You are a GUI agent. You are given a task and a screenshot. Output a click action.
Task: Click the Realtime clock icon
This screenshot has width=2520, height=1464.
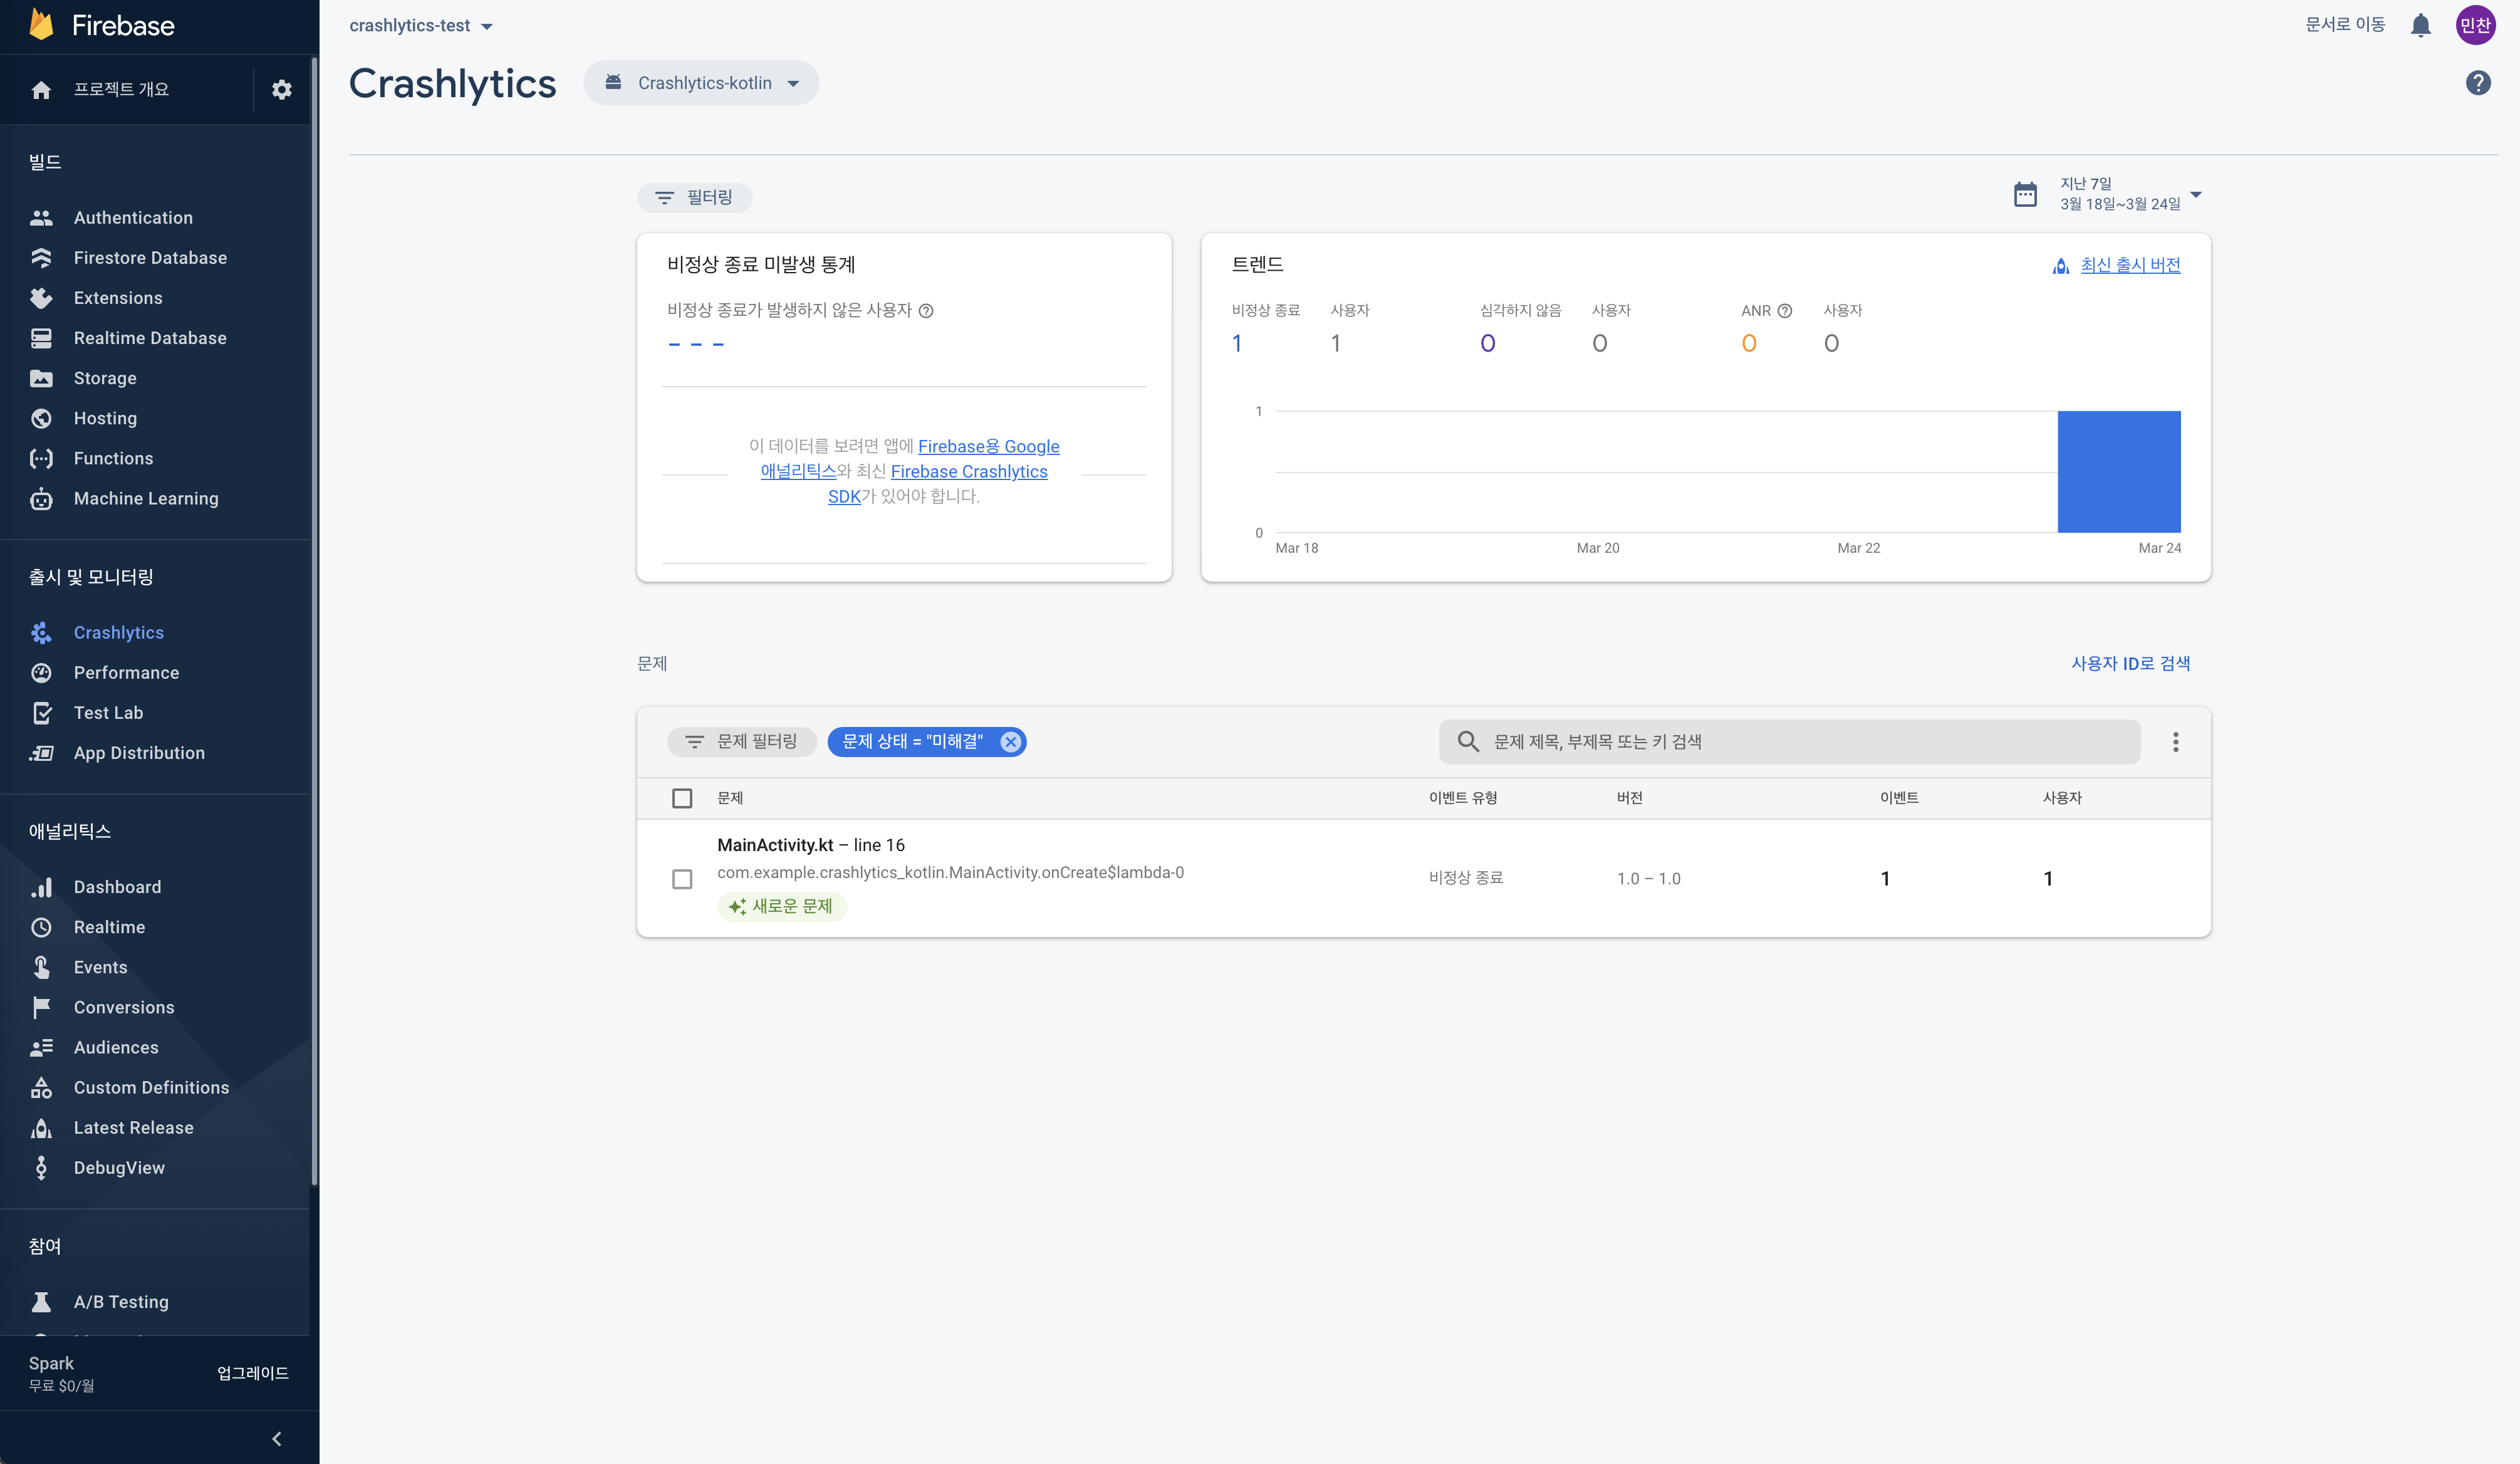point(41,927)
